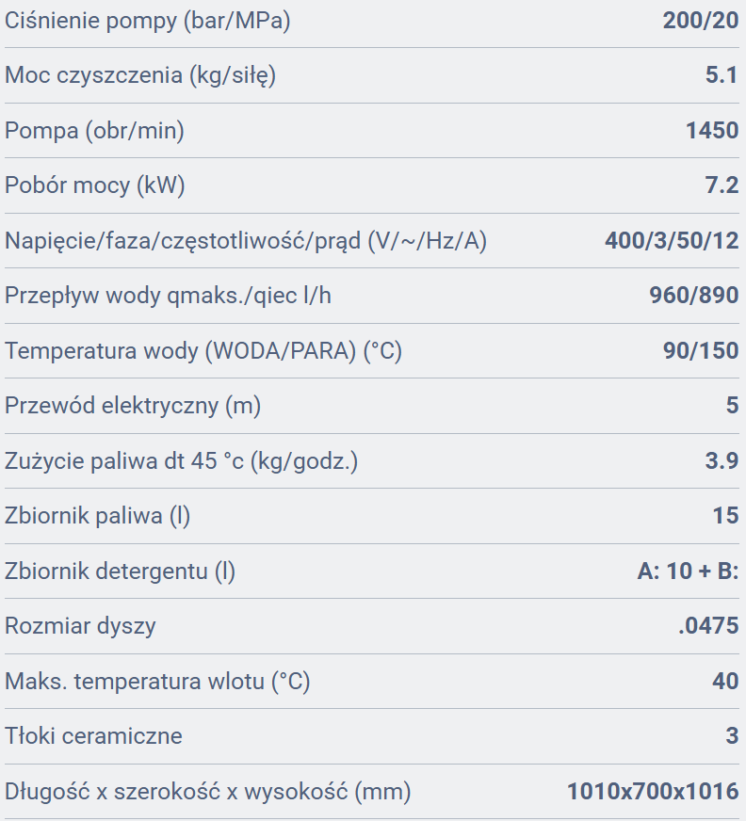The width and height of the screenshot is (746, 821).
Task: Click the 'Zbiornik paliwa (l)' label
Action: [104, 516]
